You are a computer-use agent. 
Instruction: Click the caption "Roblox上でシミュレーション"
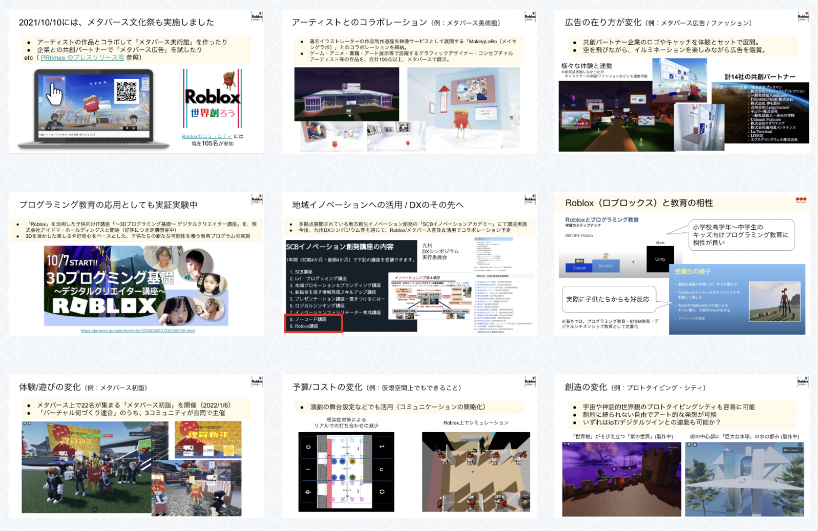[x=476, y=423]
